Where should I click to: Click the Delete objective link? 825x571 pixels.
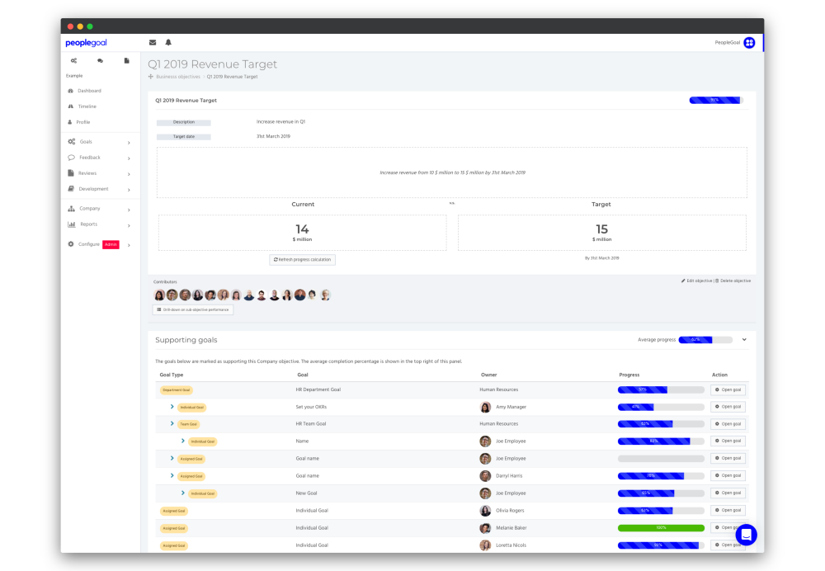point(733,281)
